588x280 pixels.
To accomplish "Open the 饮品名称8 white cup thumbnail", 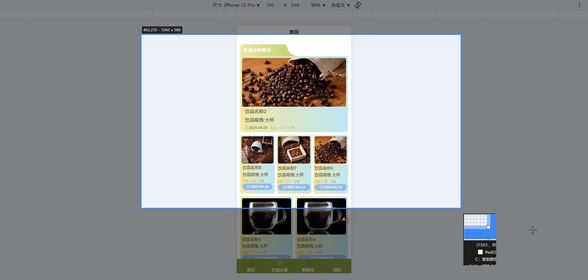I will 257,150.
